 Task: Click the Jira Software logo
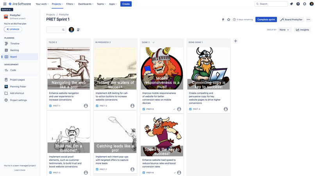click(x=20, y=4)
